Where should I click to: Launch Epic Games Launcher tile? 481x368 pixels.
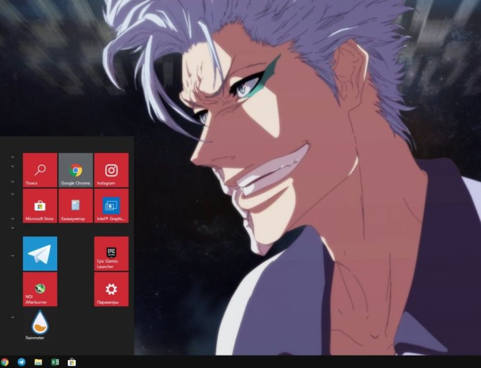[x=111, y=254]
